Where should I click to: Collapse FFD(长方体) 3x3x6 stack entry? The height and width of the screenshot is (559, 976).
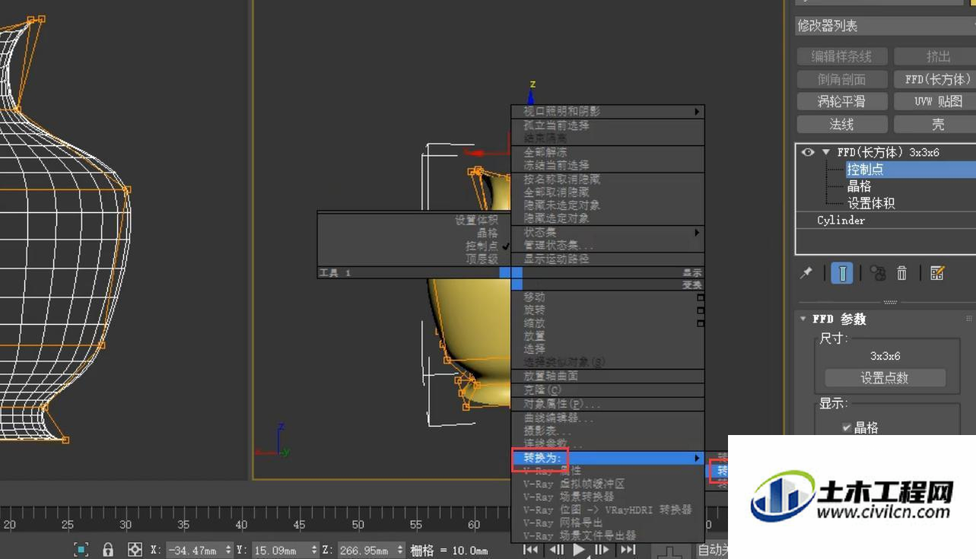click(x=826, y=152)
